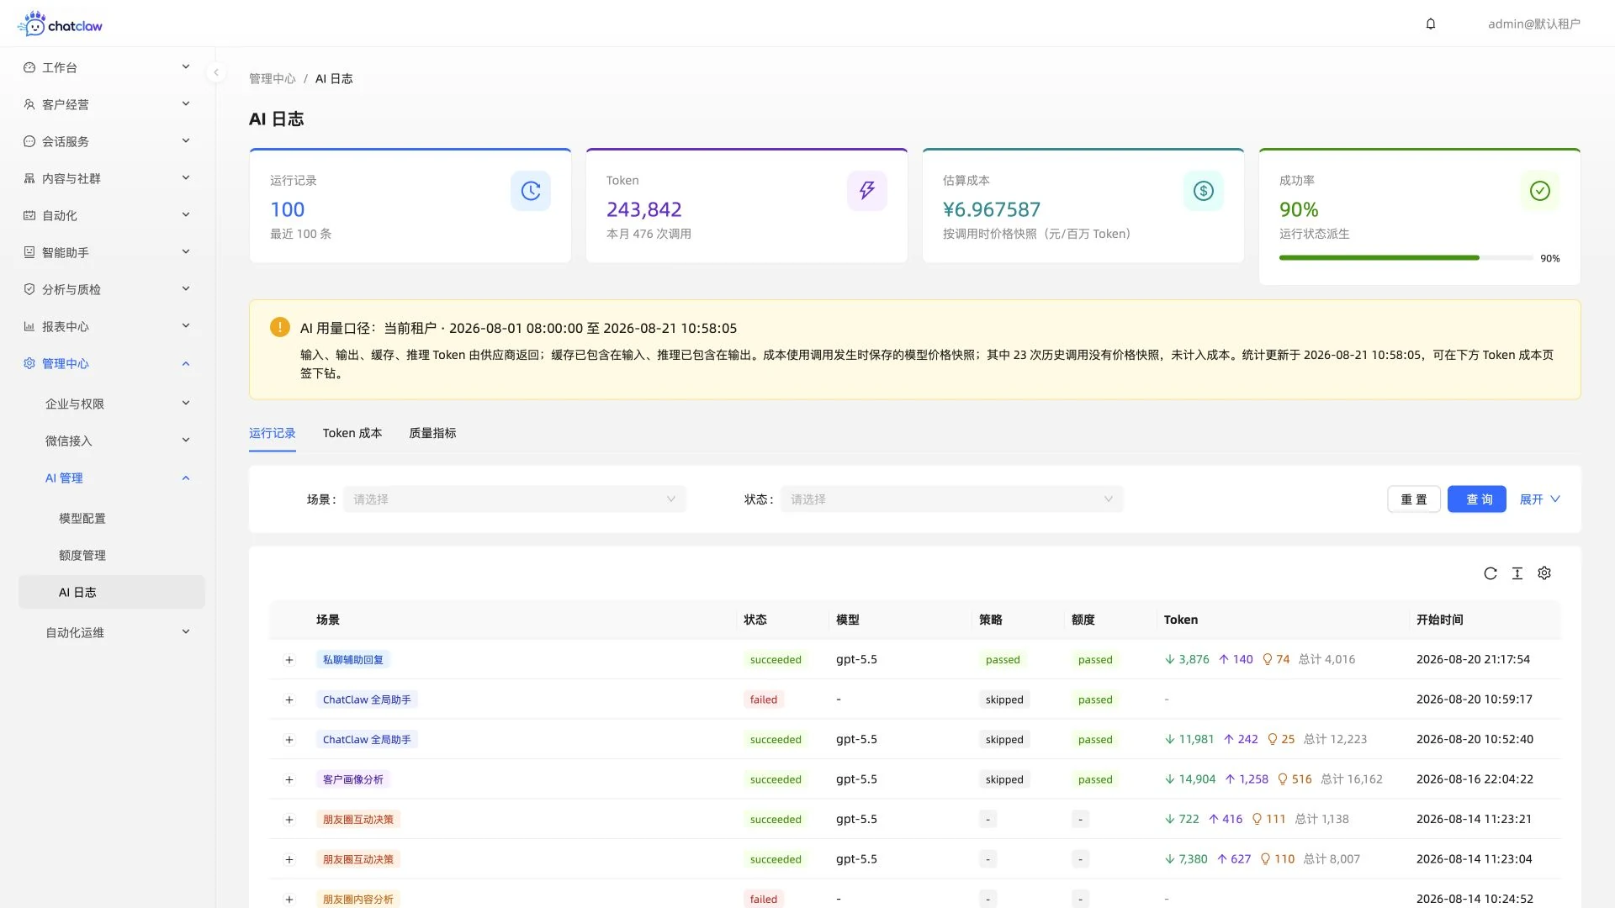
Task: Click the ¥6.967587 cost value
Action: [x=992, y=209]
